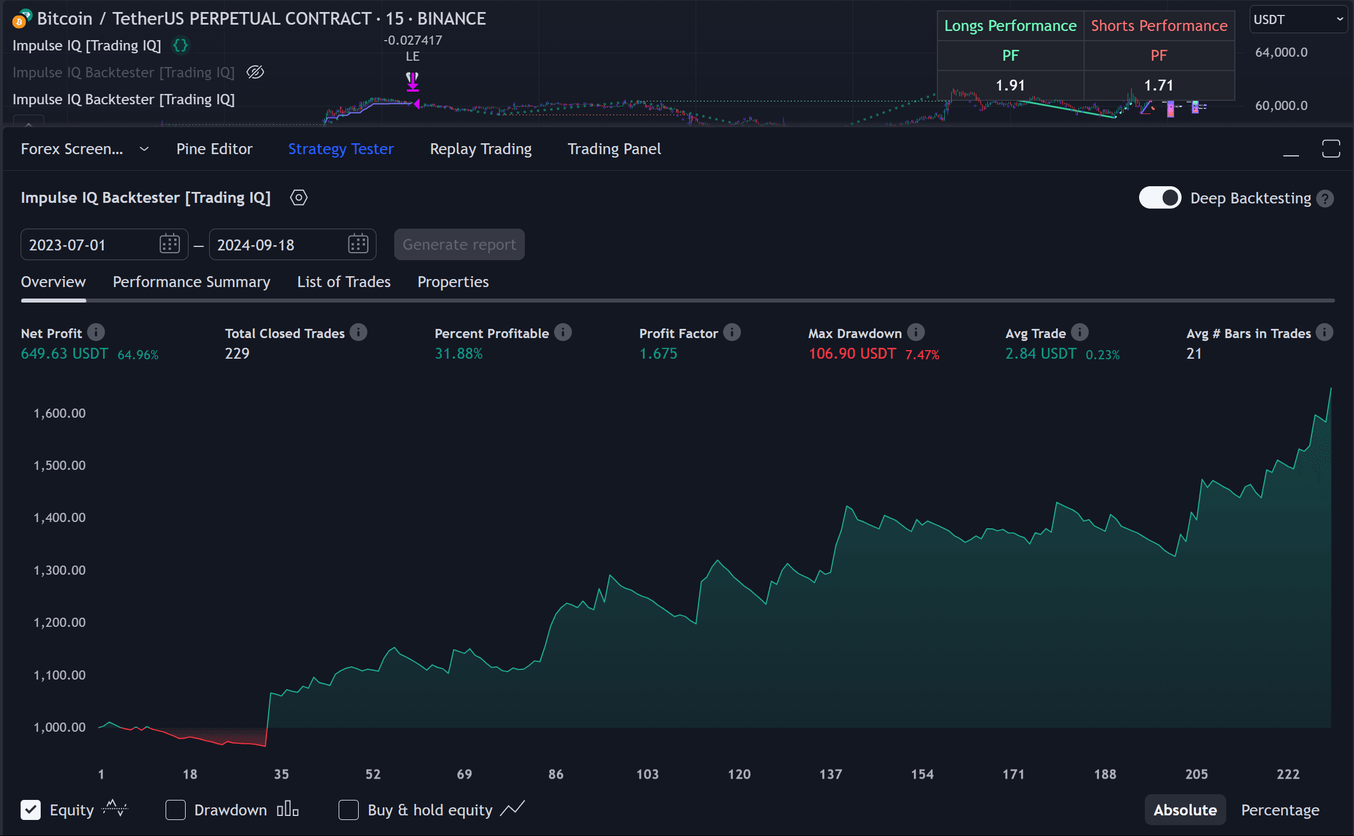Image resolution: width=1354 pixels, height=836 pixels.
Task: Open Forex Screener tab
Action: [x=72, y=149]
